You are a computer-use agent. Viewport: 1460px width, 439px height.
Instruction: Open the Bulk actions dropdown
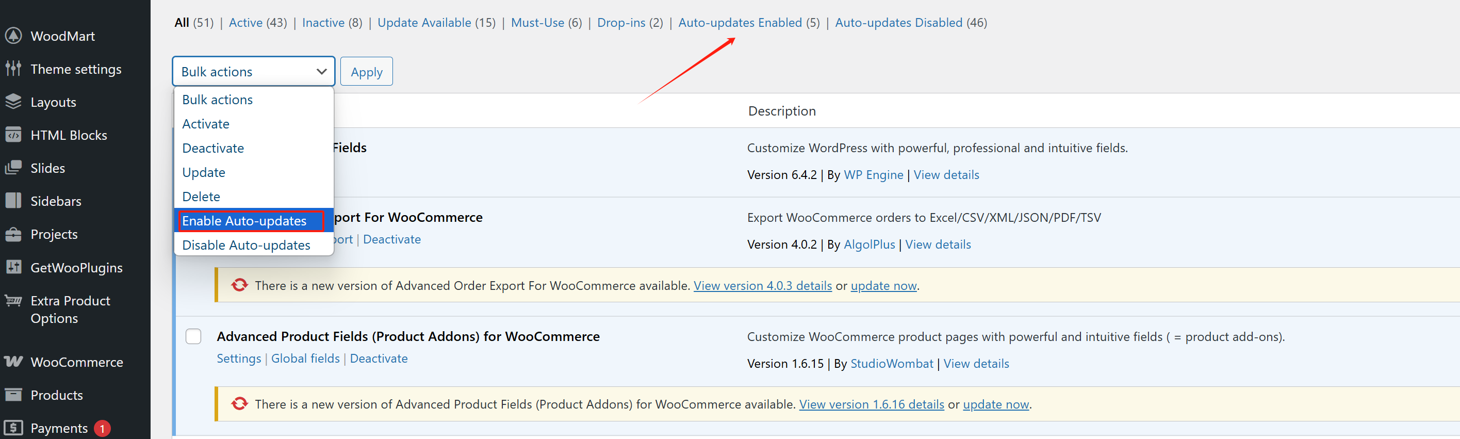coord(253,72)
